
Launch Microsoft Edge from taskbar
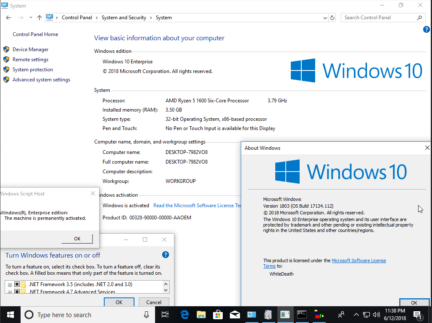click(184, 315)
